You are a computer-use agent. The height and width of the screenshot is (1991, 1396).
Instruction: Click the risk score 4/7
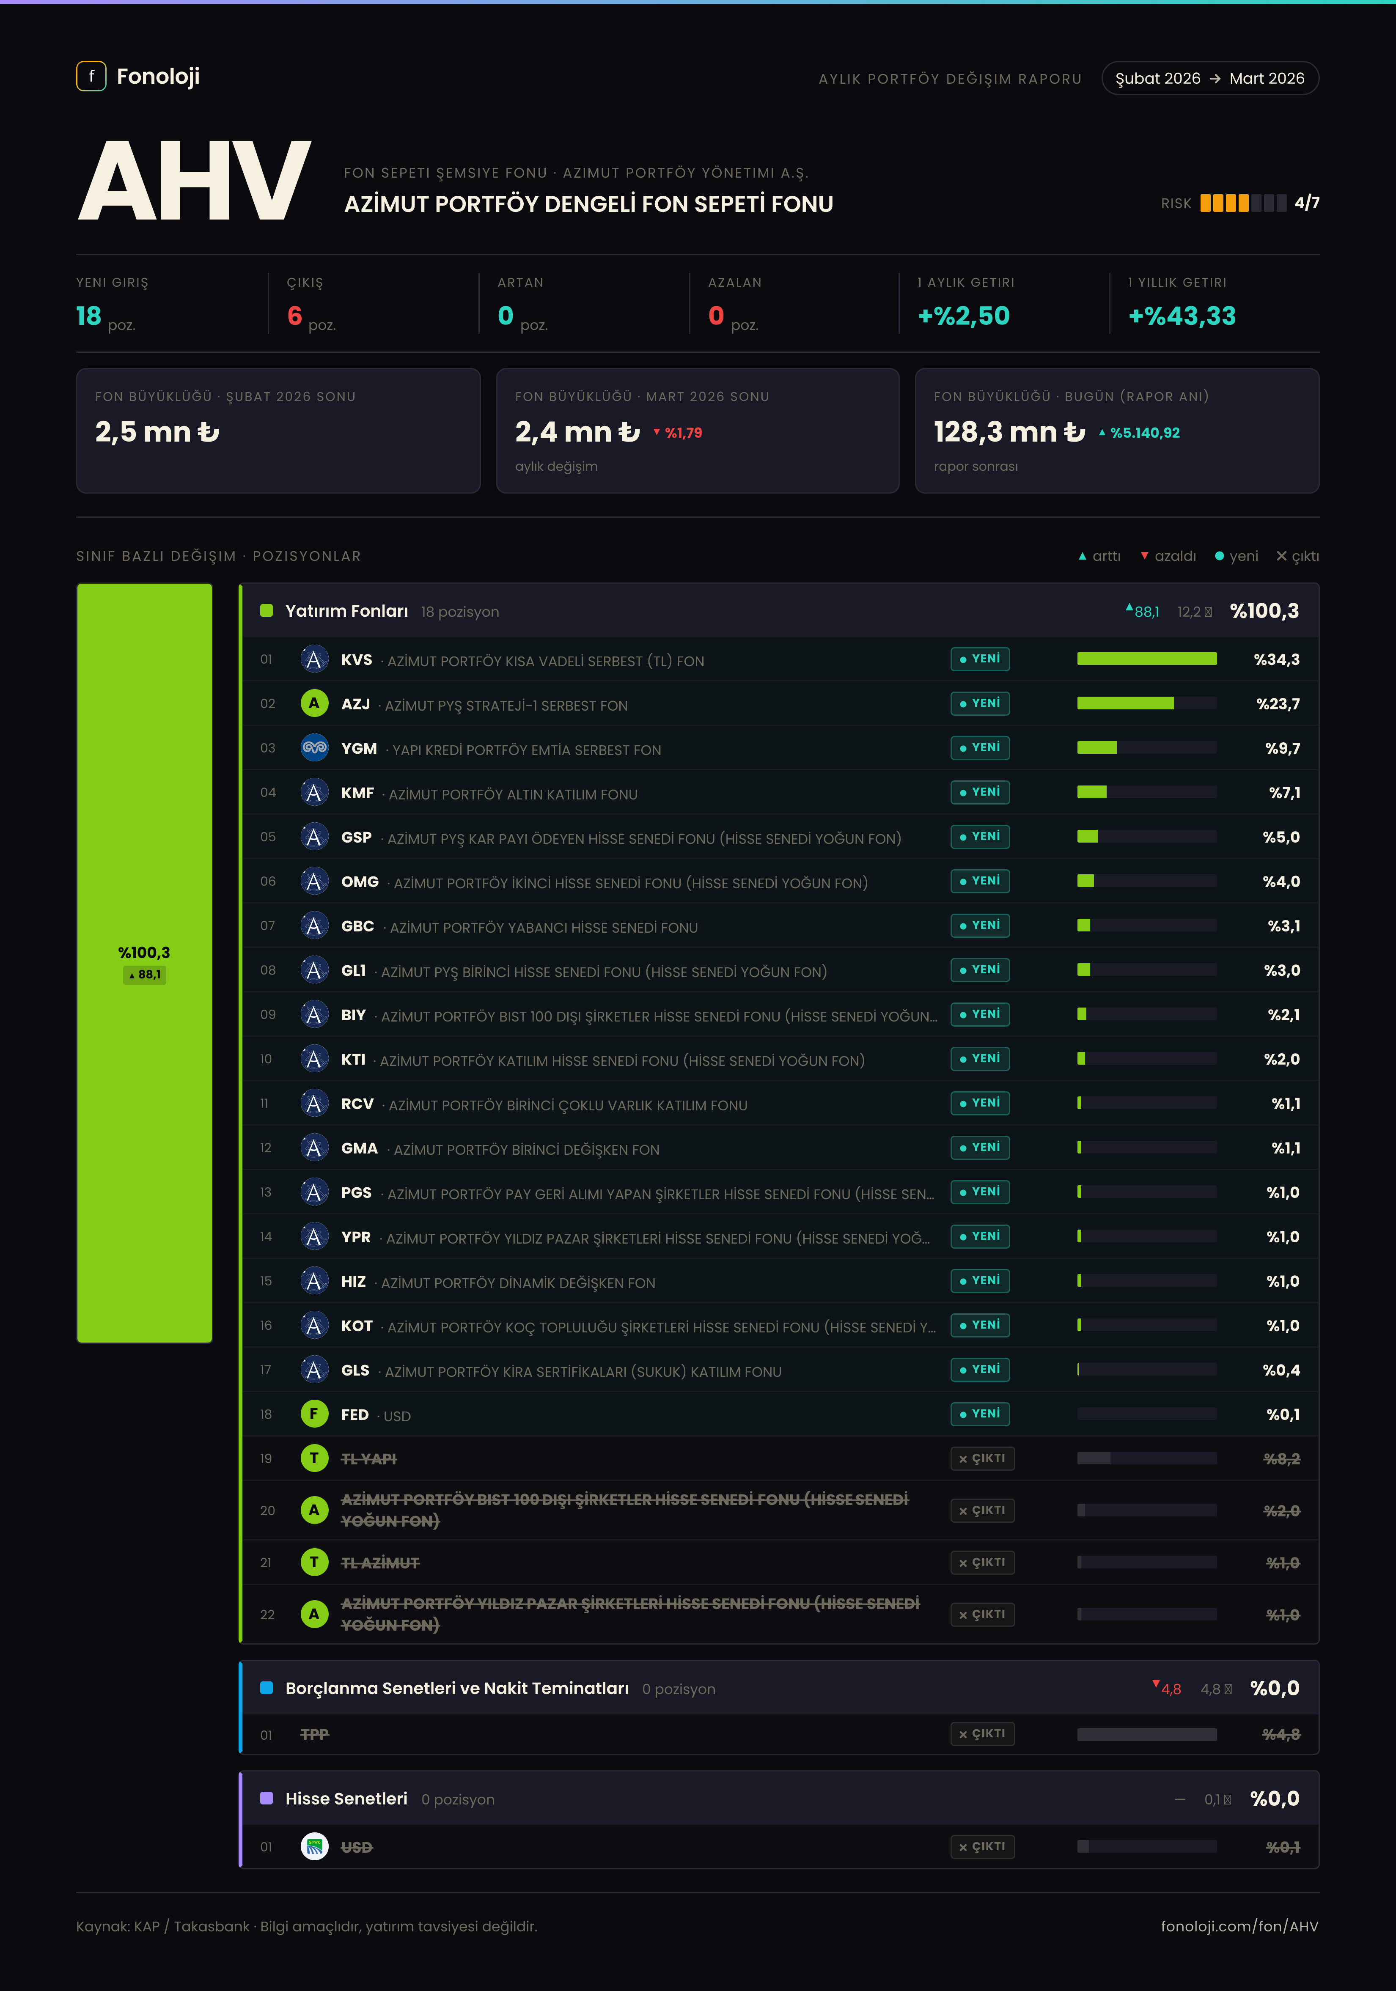click(1307, 203)
